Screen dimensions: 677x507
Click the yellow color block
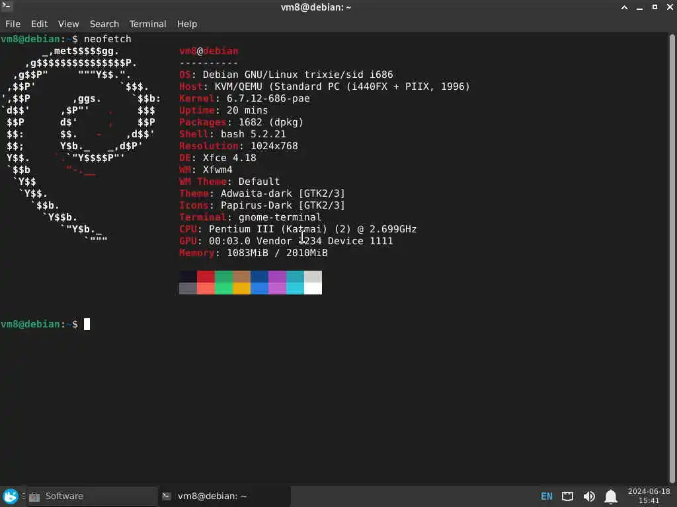point(242,288)
